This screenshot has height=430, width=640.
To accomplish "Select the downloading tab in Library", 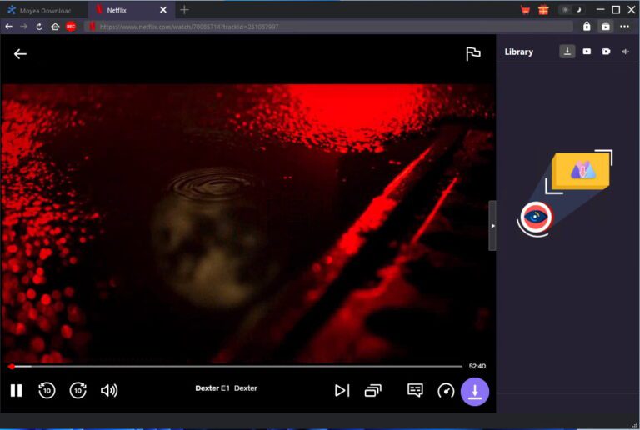I will click(567, 52).
